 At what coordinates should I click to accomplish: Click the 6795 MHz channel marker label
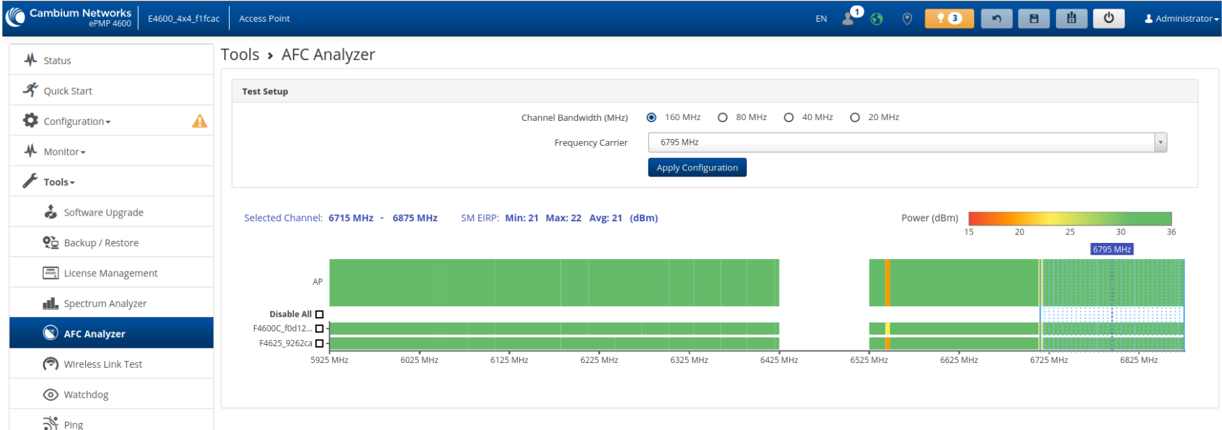pyautogui.click(x=1111, y=249)
